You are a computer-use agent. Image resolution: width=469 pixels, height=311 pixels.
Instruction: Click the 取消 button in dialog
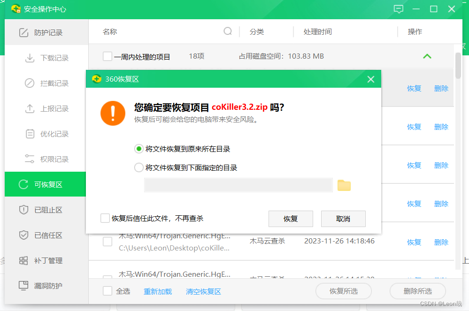343,219
